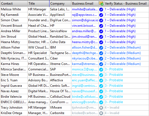The image size is (149, 116).
Task: Open the raj@appviewx.c... email link
Action: (x=84, y=15)
